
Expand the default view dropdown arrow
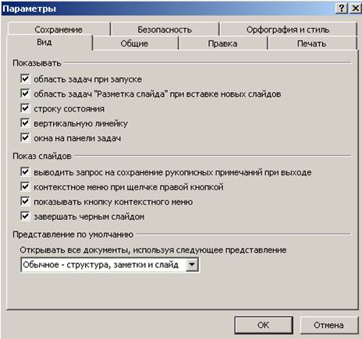(x=192, y=265)
